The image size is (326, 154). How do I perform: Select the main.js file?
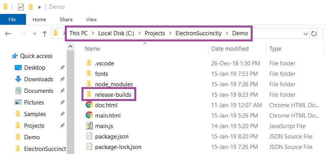104,126
